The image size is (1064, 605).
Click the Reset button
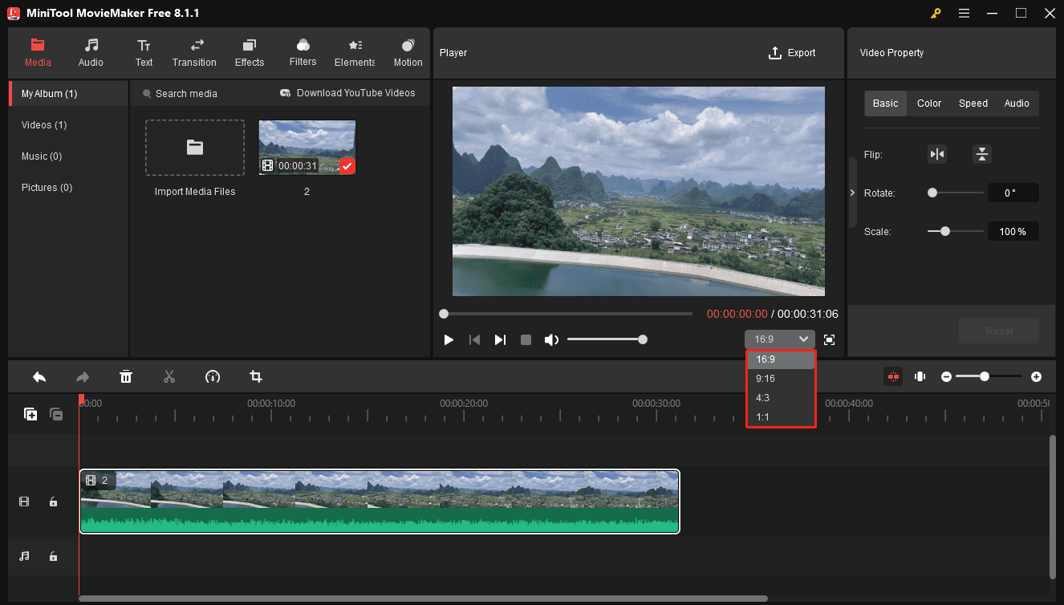click(999, 331)
